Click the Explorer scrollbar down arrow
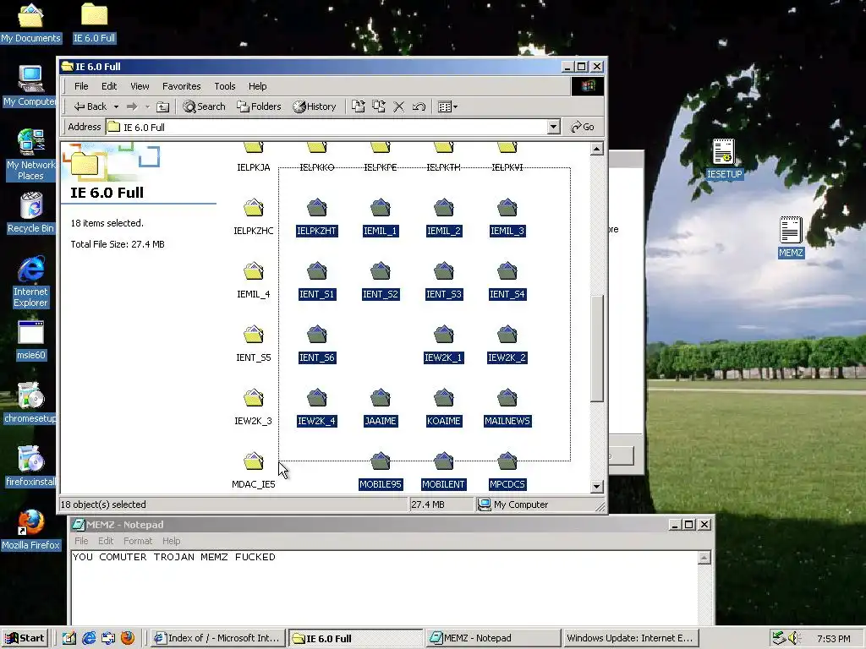The image size is (866, 649). (596, 486)
